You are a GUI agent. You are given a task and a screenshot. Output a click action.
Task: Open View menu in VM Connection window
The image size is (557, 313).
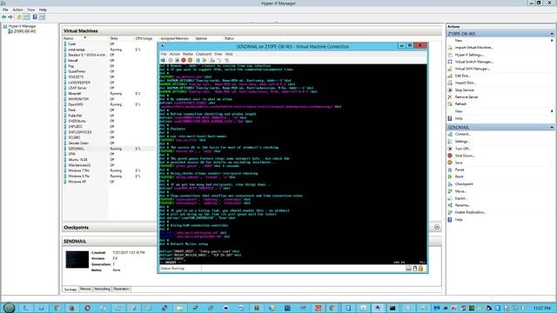pos(218,54)
